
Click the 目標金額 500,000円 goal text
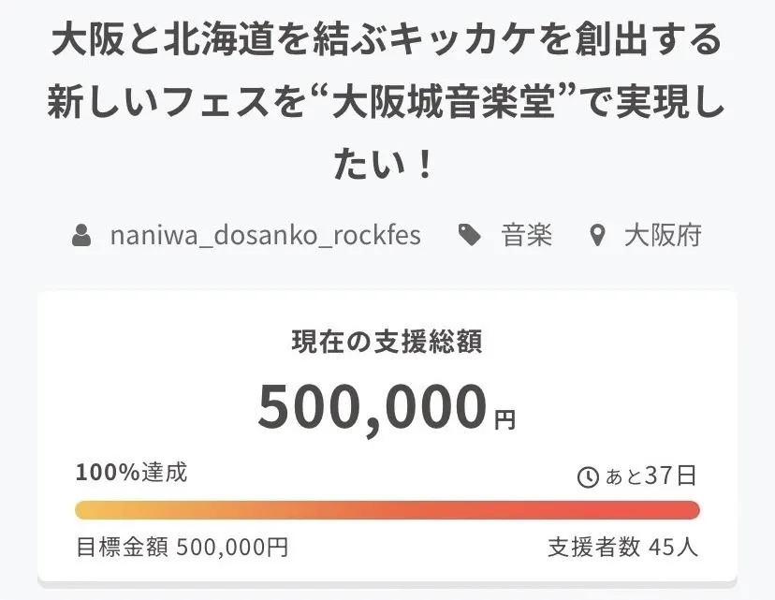coord(182,547)
